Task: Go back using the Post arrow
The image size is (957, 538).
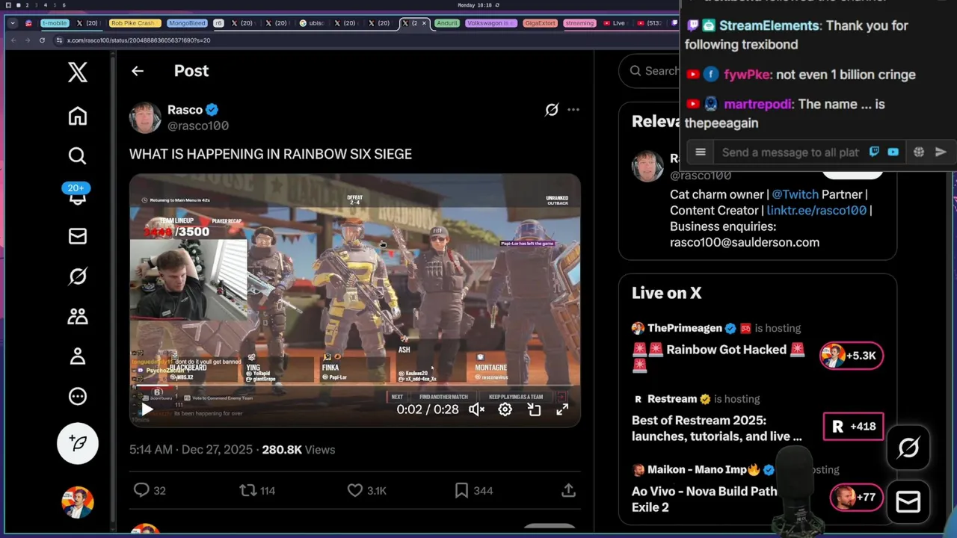Action: coord(138,71)
